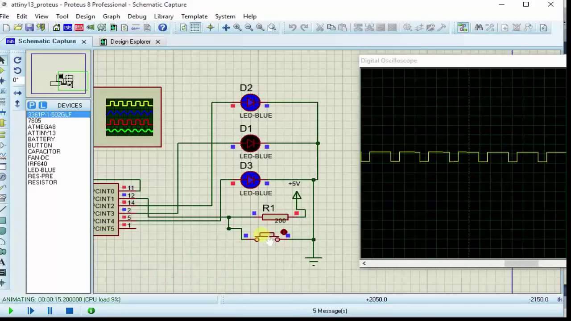Open a project with the folder icon
The width and height of the screenshot is (571, 321).
[18, 28]
